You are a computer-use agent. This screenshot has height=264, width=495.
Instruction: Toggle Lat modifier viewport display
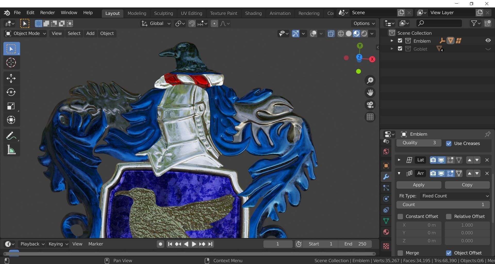[x=441, y=160]
